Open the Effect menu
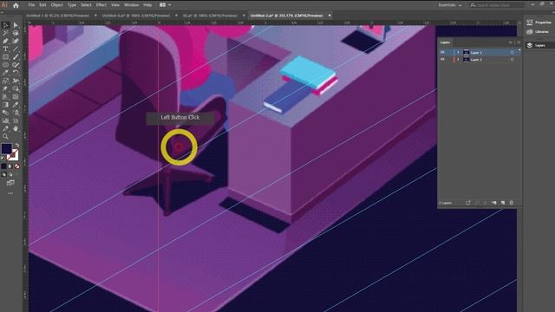This screenshot has width=555, height=312. tap(101, 5)
